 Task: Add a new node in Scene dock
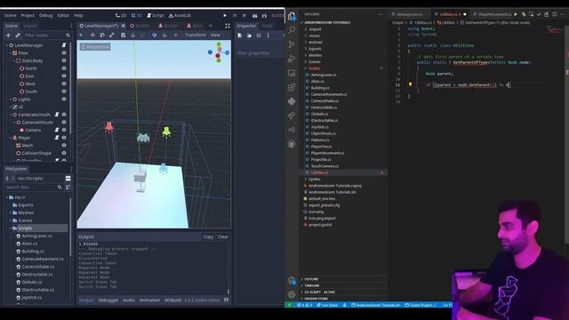tap(8, 36)
